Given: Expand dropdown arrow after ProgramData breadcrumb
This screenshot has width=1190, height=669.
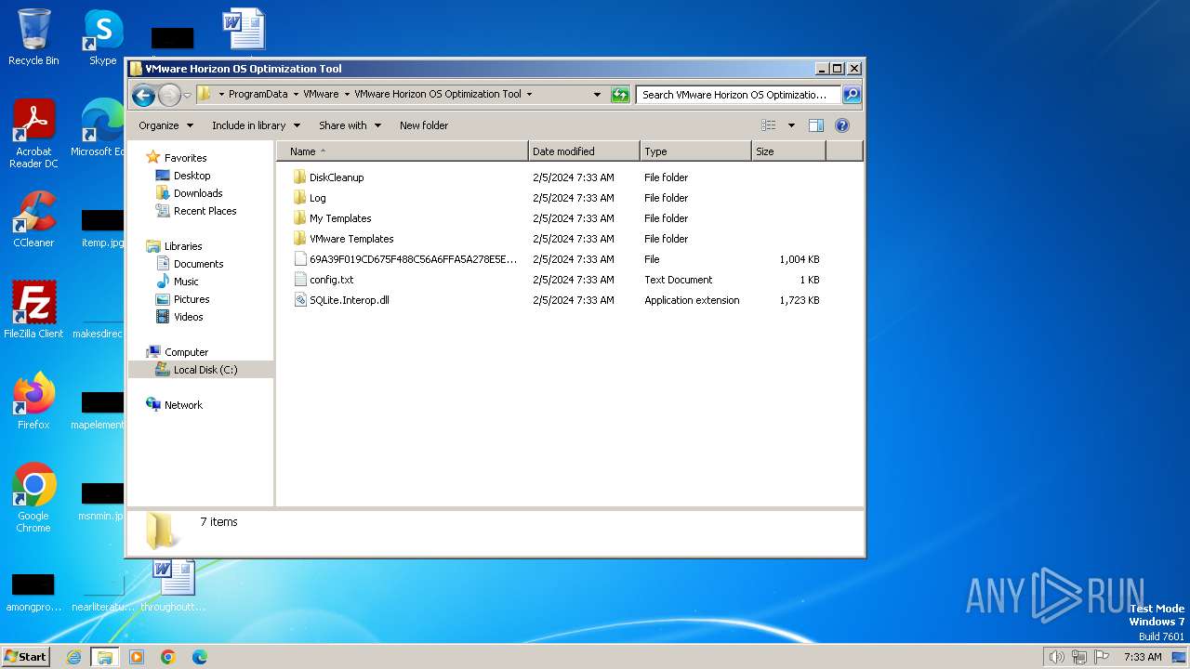Looking at the screenshot, I should [x=296, y=94].
